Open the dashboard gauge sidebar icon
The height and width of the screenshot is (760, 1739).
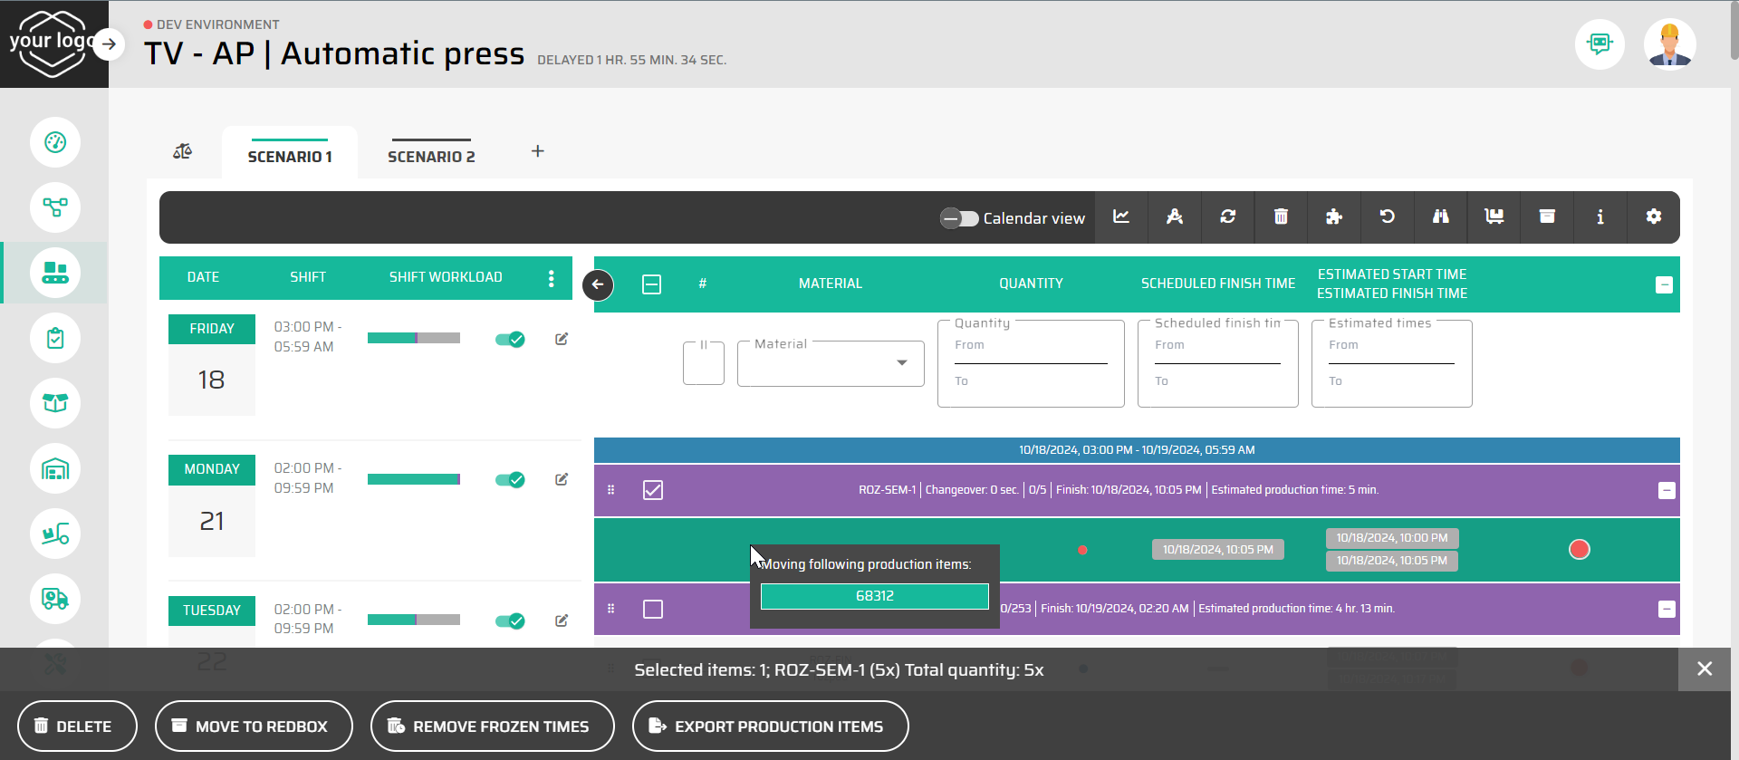point(55,142)
